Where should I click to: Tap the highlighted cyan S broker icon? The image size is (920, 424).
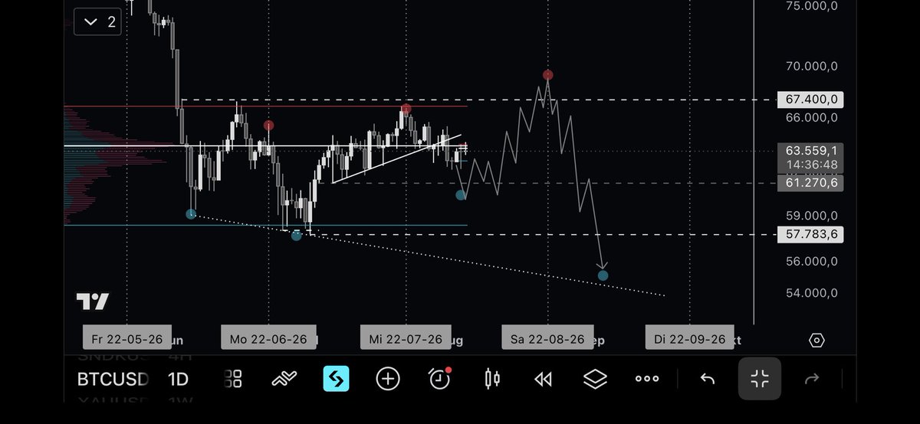pos(336,378)
